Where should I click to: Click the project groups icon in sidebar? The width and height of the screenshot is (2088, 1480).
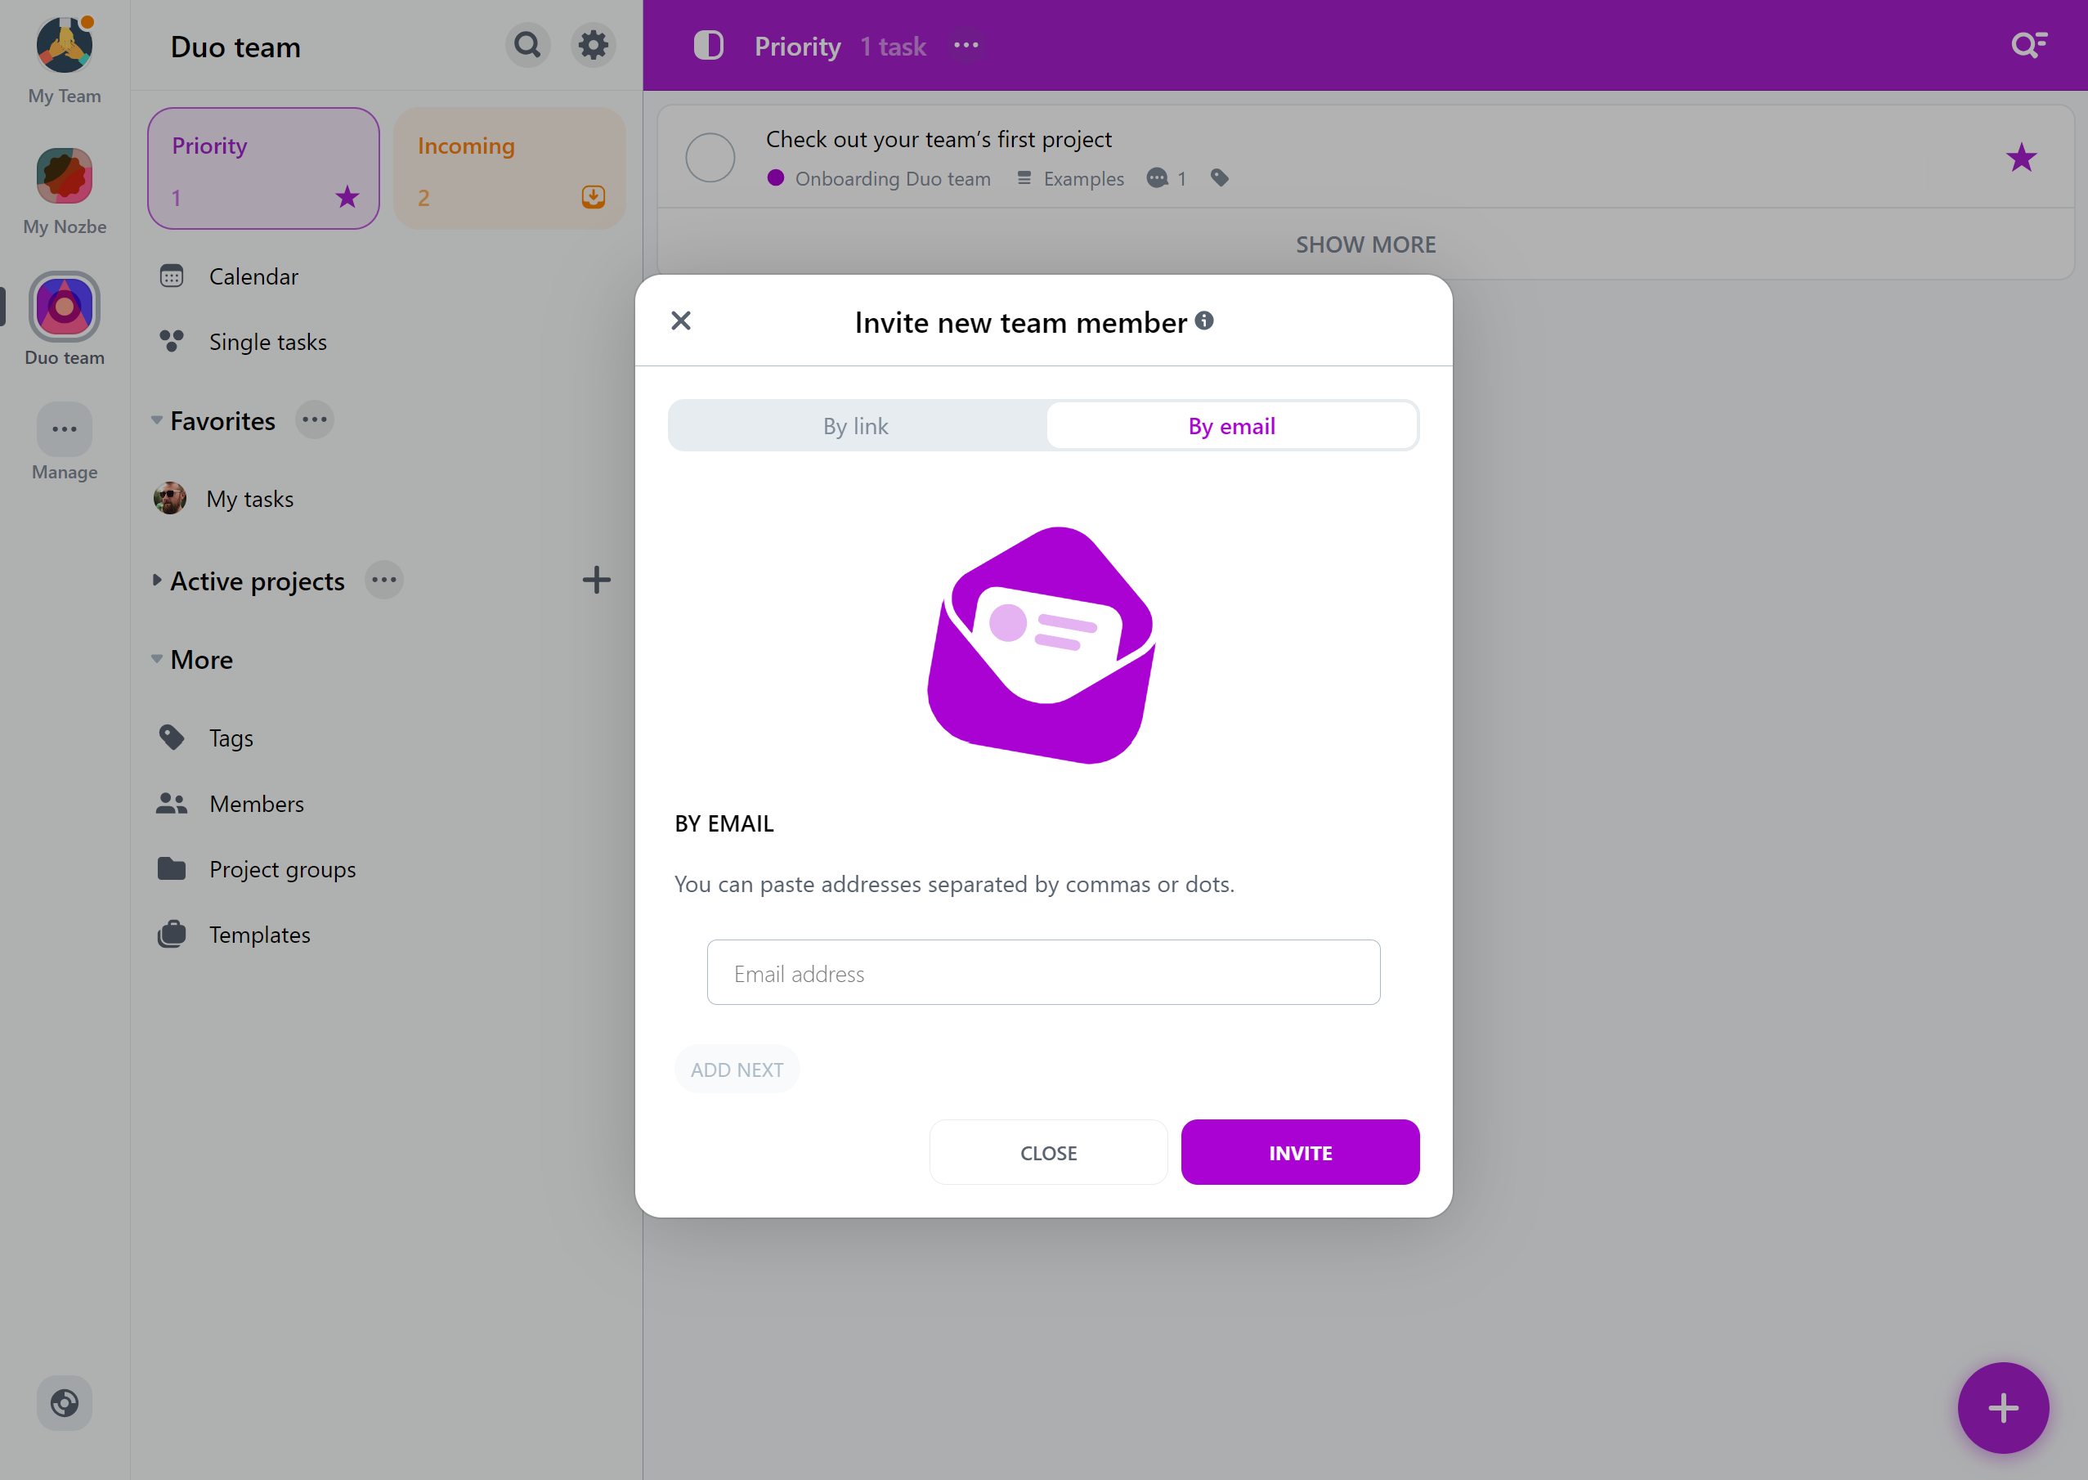(172, 868)
